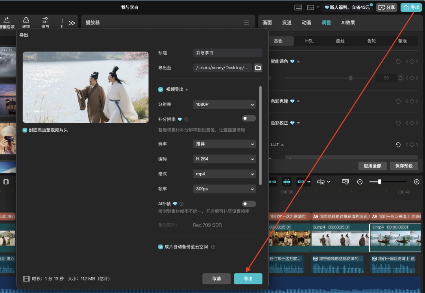This screenshot has width=425, height=293.
Task: Open the 帧率 dropdown showing 30fps
Action: [x=224, y=189]
